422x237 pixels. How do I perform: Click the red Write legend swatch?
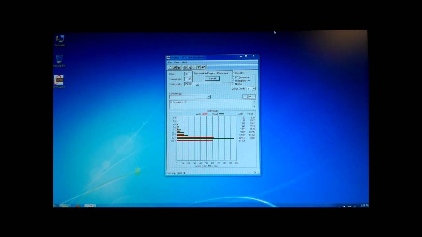pos(205,114)
